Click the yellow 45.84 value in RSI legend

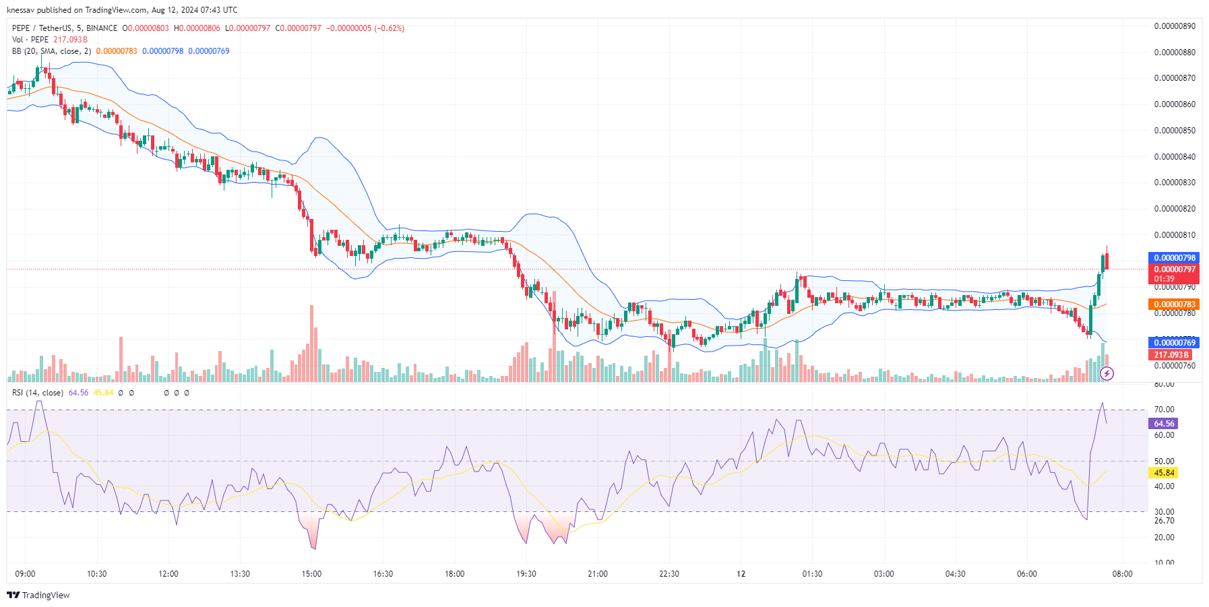coord(103,393)
